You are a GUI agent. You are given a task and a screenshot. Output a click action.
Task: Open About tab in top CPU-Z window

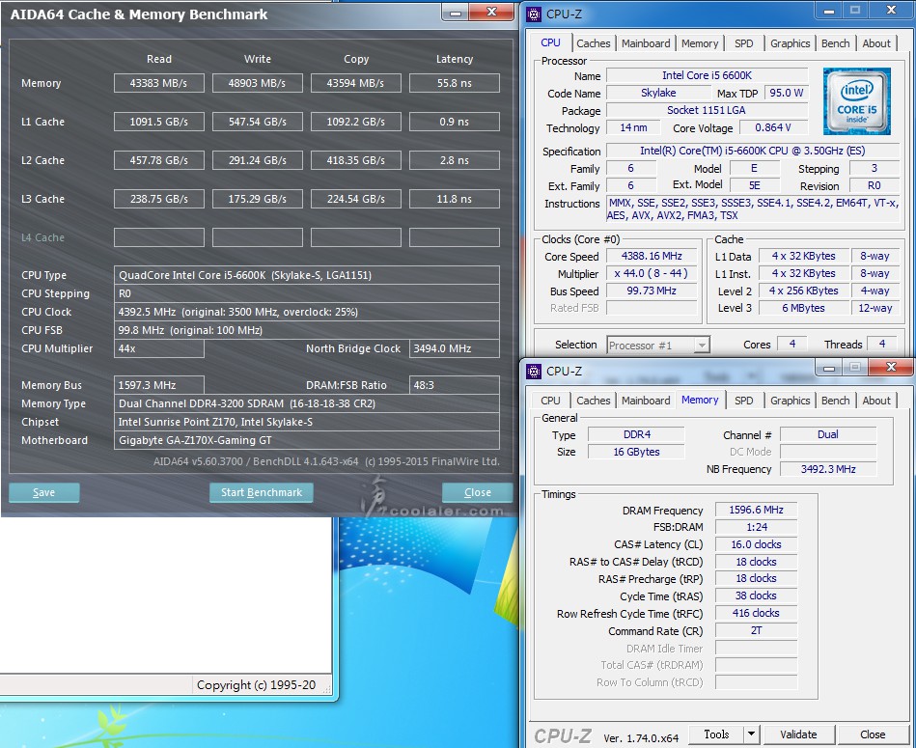coord(876,43)
